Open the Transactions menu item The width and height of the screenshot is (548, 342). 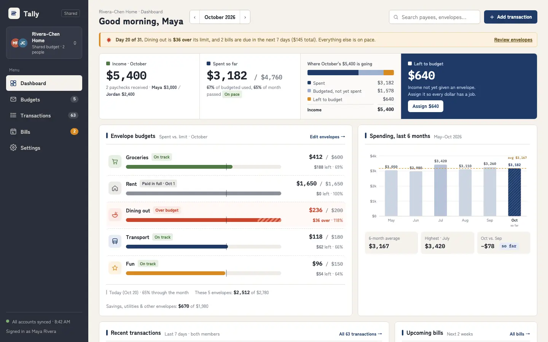[44, 116]
